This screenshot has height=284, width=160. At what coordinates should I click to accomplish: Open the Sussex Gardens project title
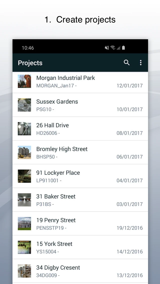[57, 102]
